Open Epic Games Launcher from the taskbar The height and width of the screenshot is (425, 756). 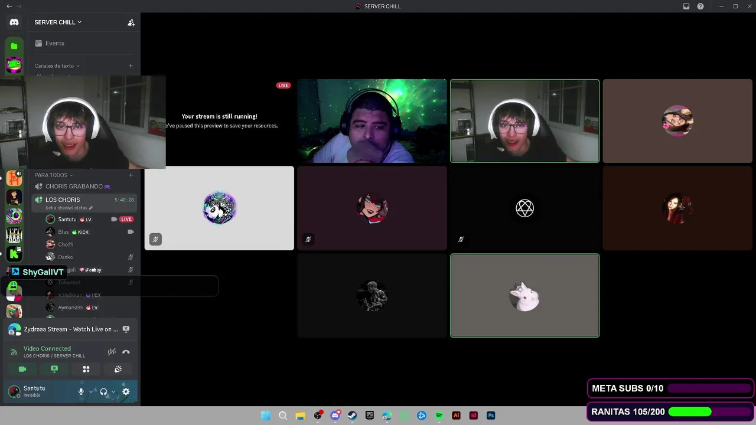pyautogui.click(x=370, y=416)
